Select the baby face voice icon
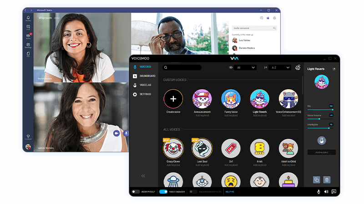The width and height of the screenshot is (364, 204). tap(259, 180)
